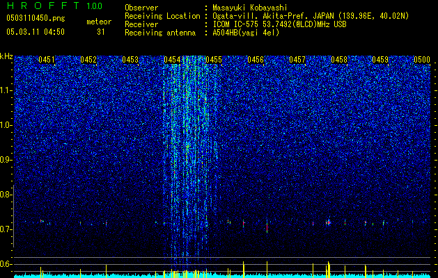
Task: Click the bright echo cluster near 0458
Action: coord(329,222)
